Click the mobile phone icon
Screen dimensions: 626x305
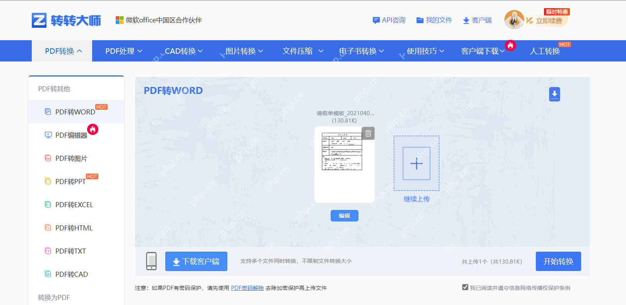(x=151, y=261)
